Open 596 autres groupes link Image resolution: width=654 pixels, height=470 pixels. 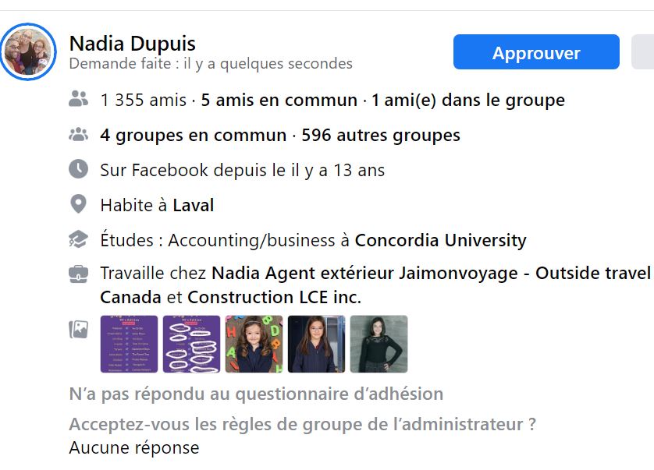pyautogui.click(x=381, y=136)
